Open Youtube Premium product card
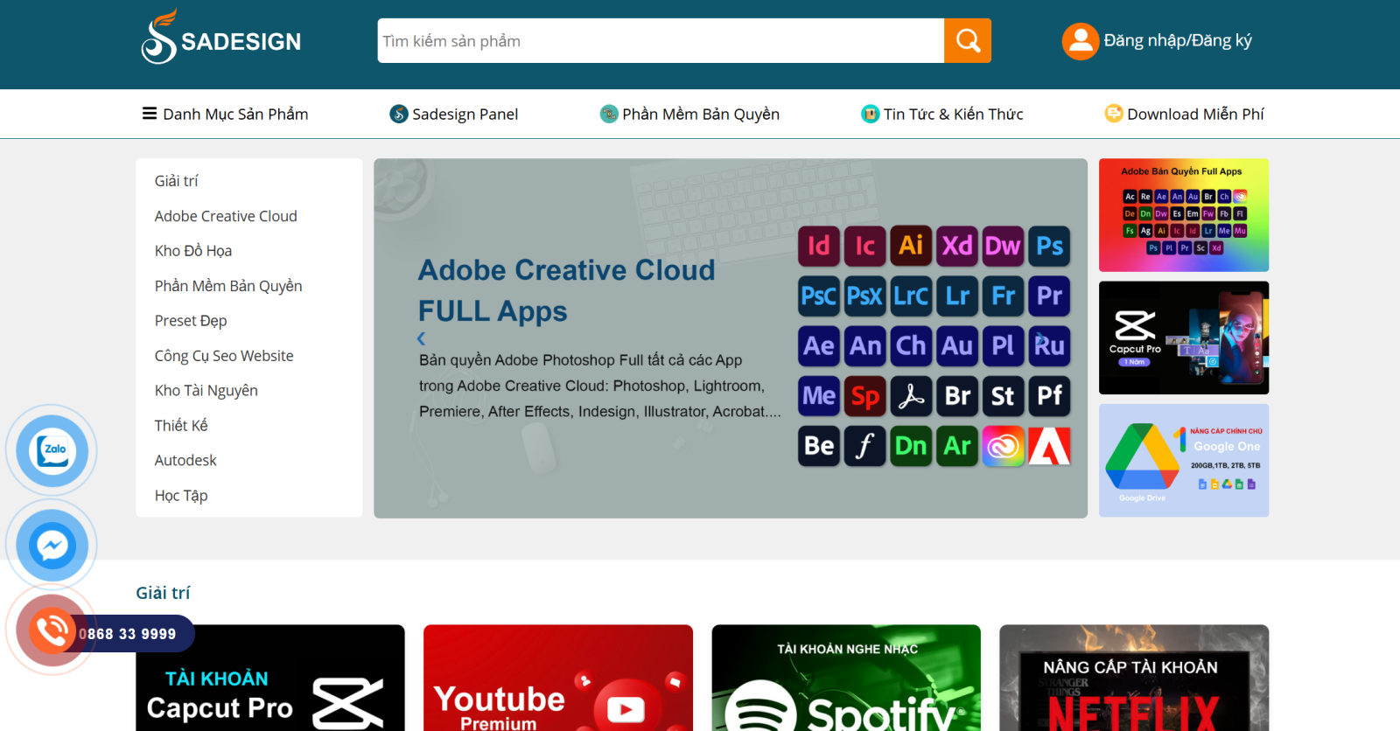The height and width of the screenshot is (731, 1400). point(558,678)
